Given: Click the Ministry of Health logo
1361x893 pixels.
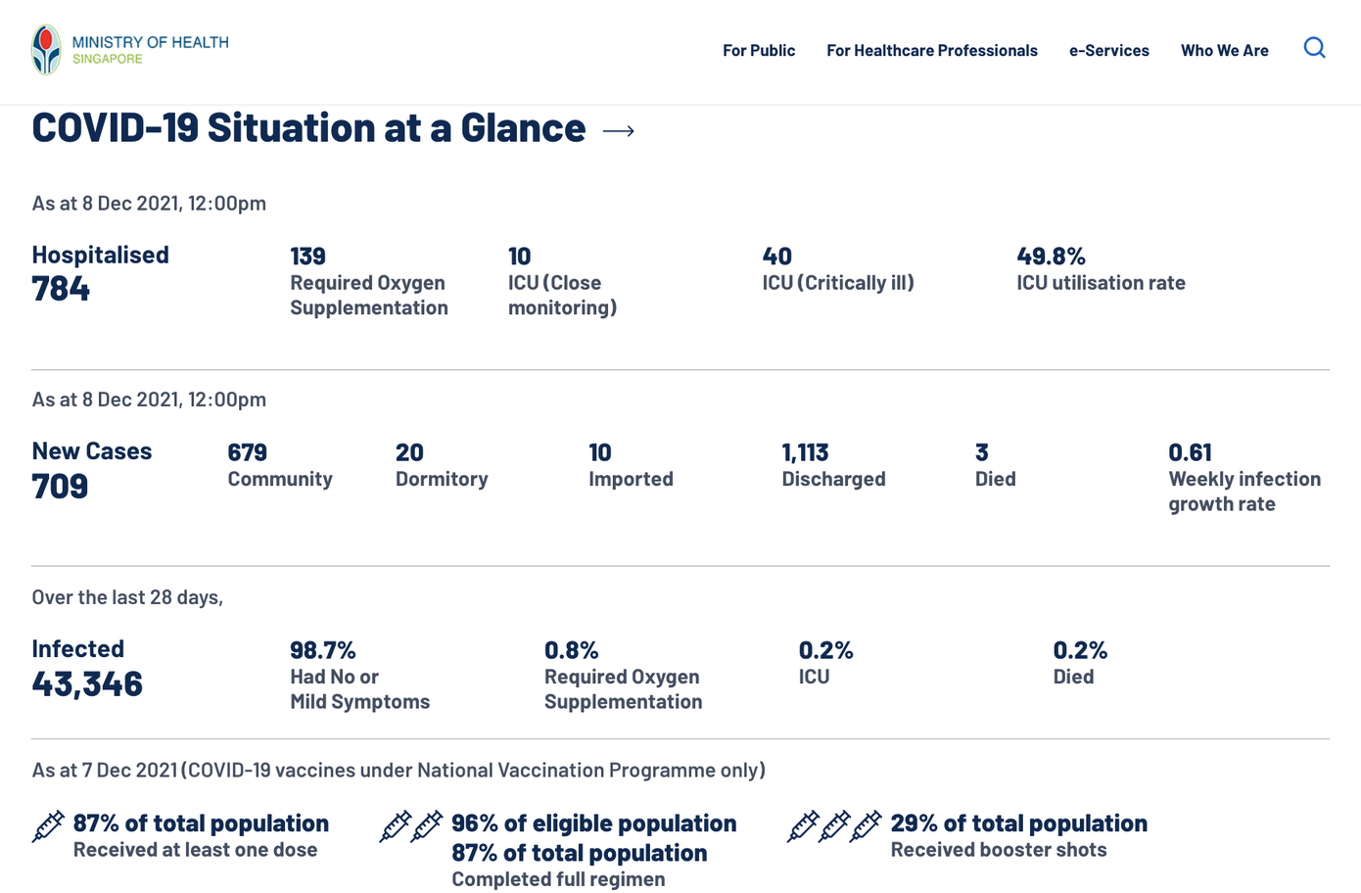Looking at the screenshot, I should click(46, 50).
